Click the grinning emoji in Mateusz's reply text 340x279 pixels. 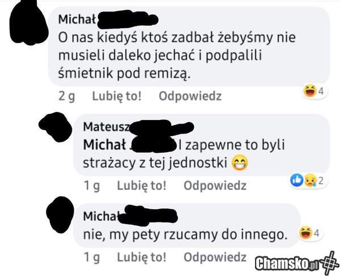(x=240, y=163)
